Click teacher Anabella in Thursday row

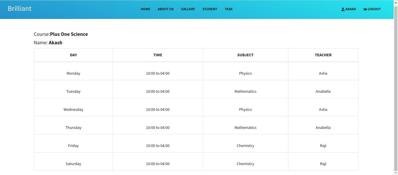click(323, 127)
